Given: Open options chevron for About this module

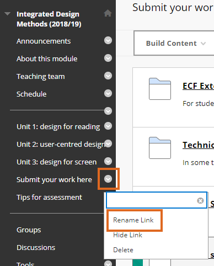Looking at the screenshot, I should (x=108, y=58).
